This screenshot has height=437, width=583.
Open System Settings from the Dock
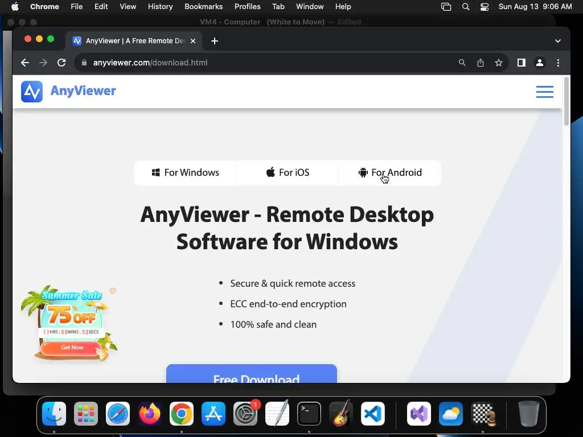point(245,414)
